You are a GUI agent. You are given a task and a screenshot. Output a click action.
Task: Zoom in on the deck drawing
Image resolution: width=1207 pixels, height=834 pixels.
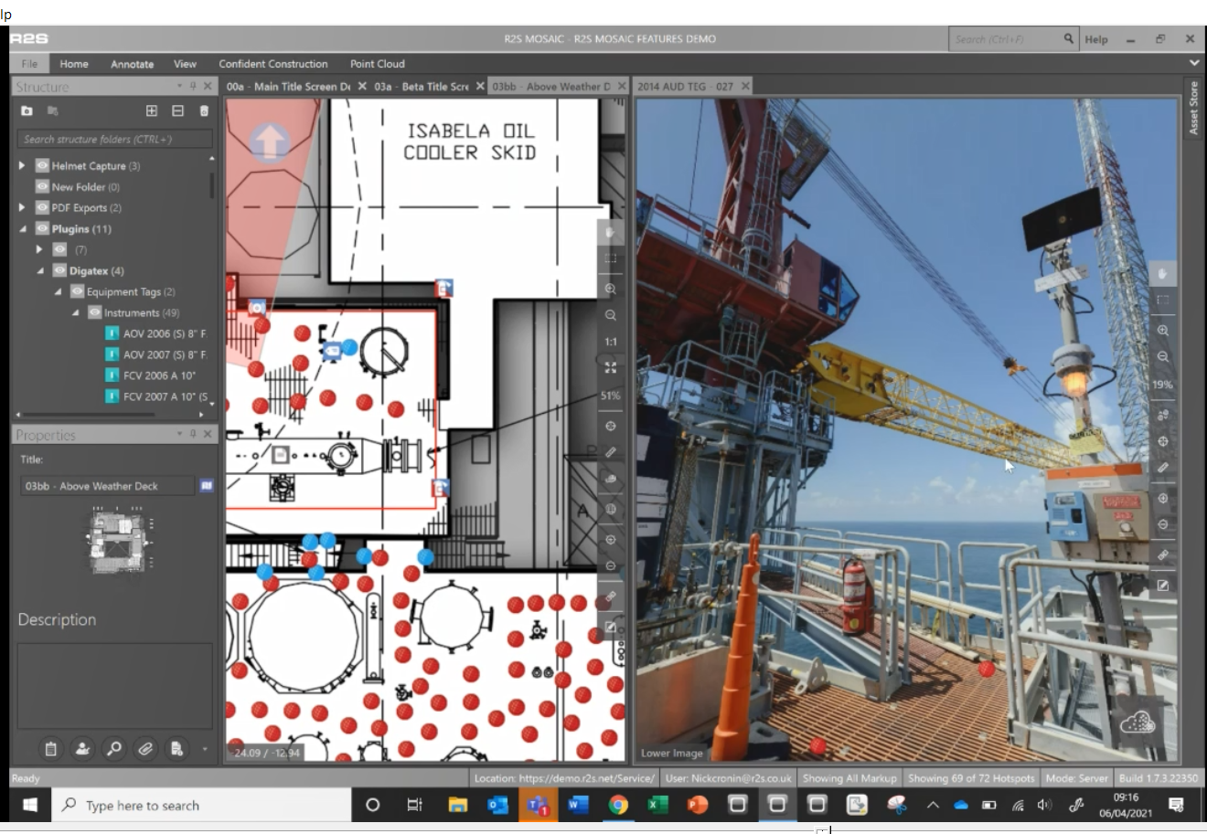coord(610,288)
